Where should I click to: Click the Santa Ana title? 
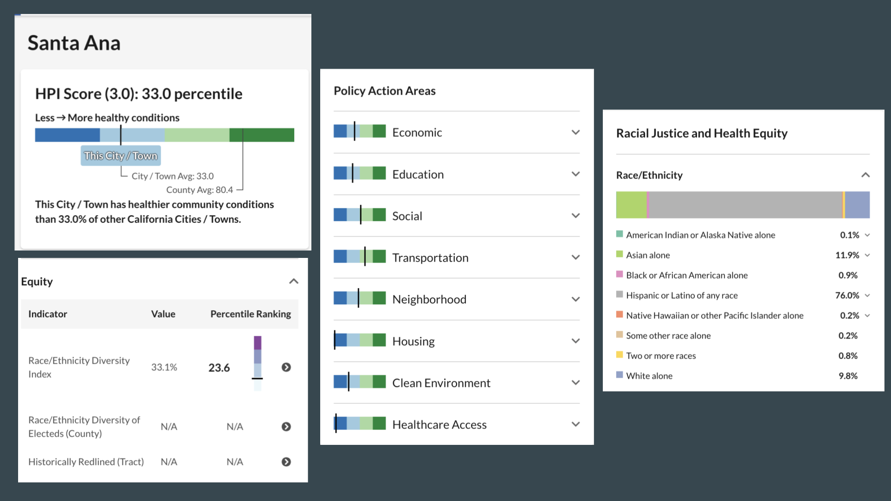74,43
